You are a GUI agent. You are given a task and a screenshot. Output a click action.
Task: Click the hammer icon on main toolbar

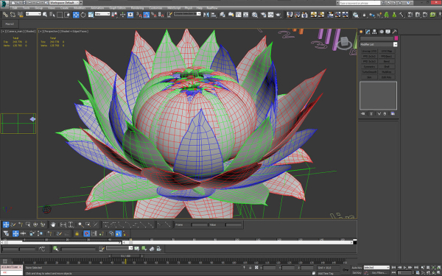click(402, 15)
